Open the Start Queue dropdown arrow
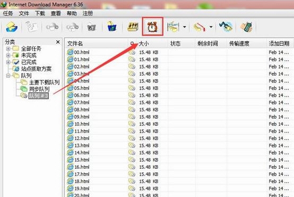 pos(185,27)
